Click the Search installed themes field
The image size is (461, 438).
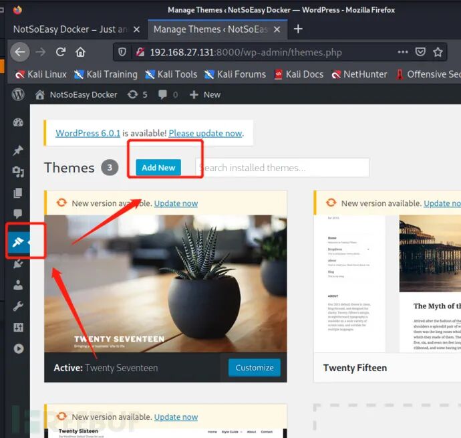tap(282, 167)
